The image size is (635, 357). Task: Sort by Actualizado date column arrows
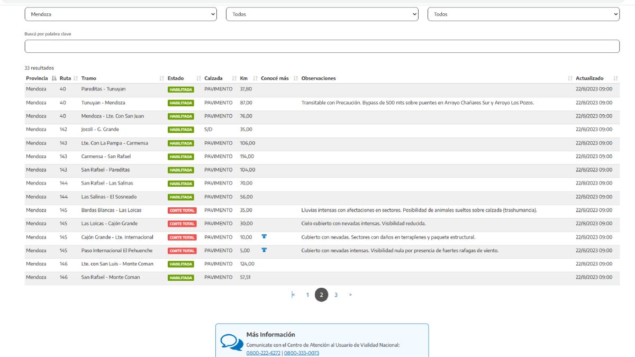pyautogui.click(x=615, y=78)
